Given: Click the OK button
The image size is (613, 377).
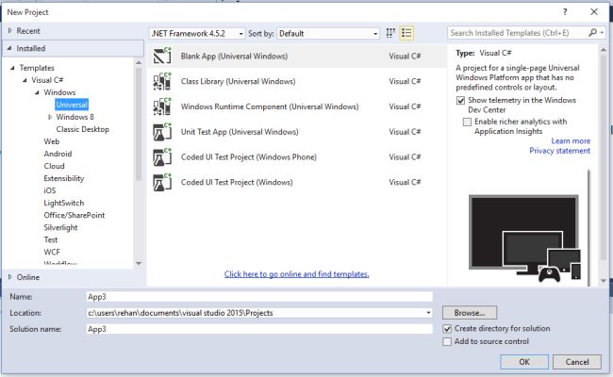Looking at the screenshot, I should click(x=524, y=362).
